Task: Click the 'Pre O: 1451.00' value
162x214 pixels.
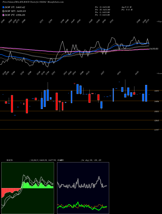Action: (x=102, y=7)
